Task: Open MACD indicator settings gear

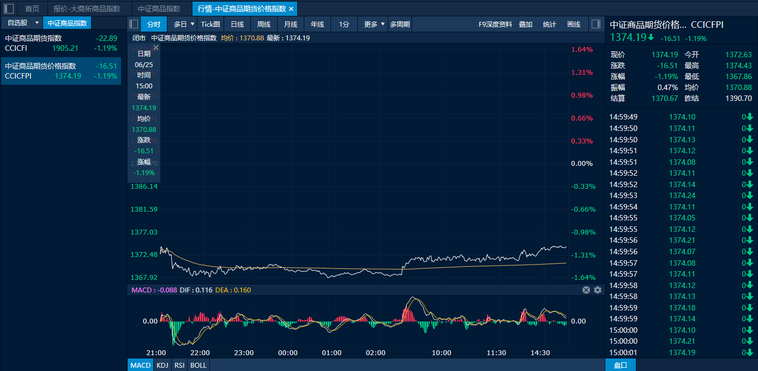Action: pos(598,290)
